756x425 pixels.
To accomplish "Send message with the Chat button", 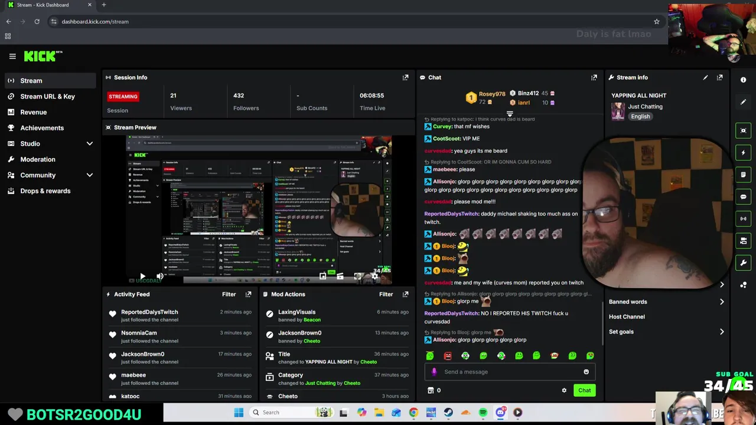I will tap(584, 390).
